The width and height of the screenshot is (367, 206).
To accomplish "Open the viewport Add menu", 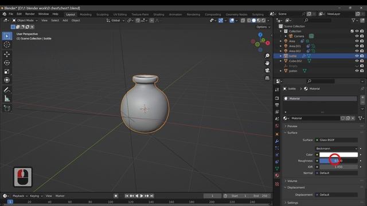I will [65, 21].
